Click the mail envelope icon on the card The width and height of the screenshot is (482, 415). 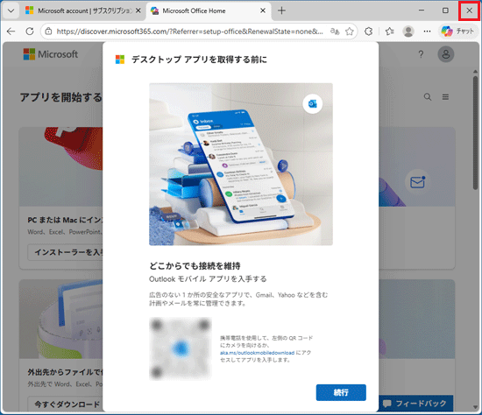[x=417, y=182]
